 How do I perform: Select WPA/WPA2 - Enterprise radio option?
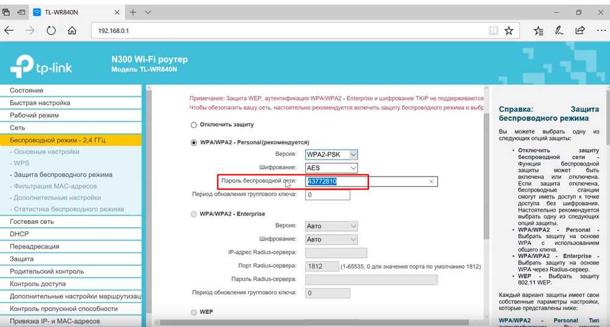[x=194, y=214]
